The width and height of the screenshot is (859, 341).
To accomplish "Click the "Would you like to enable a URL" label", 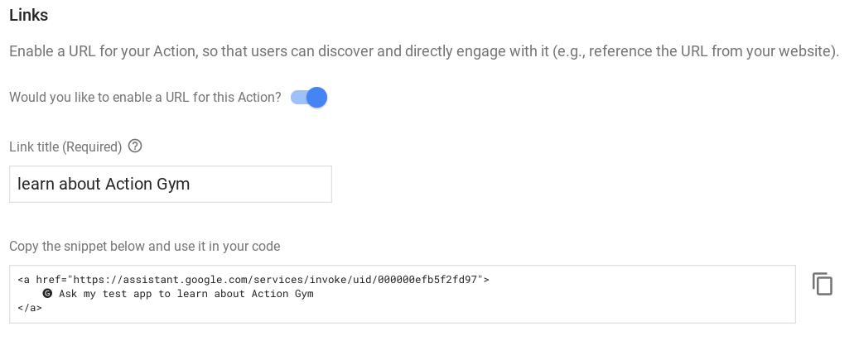I will click(145, 98).
